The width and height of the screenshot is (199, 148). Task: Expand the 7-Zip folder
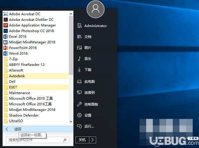pyautogui.click(x=36, y=59)
